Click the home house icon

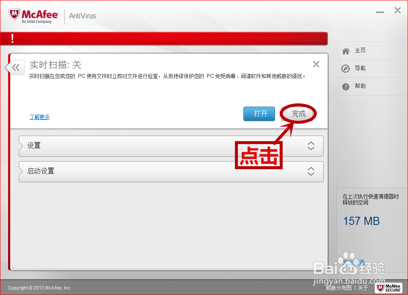click(346, 51)
